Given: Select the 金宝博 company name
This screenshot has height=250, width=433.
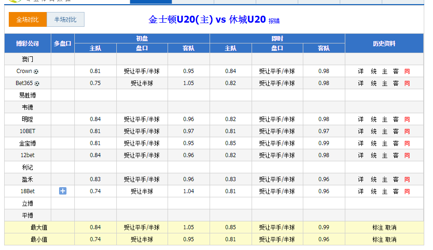Looking at the screenshot, I should pos(28,143).
